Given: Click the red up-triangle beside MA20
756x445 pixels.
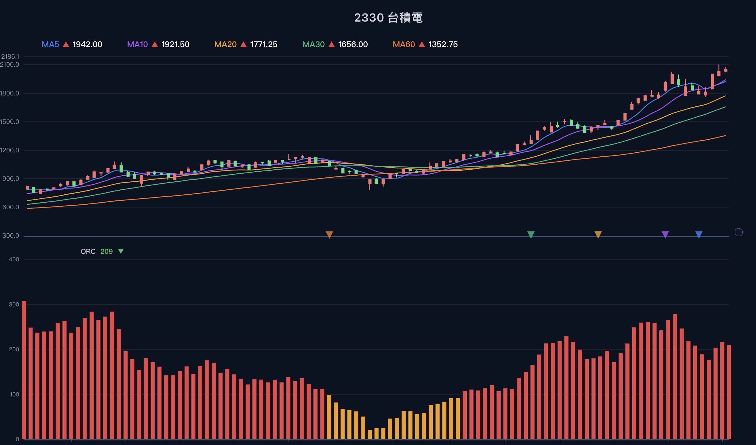Looking at the screenshot, I should click(244, 45).
